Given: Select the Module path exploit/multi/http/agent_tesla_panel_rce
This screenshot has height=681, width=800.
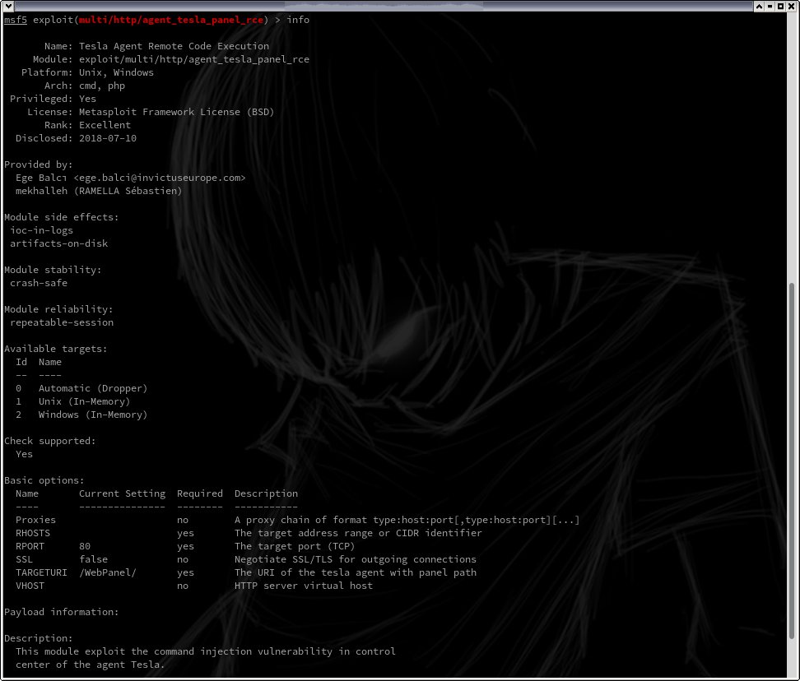Looking at the screenshot, I should (194, 60).
